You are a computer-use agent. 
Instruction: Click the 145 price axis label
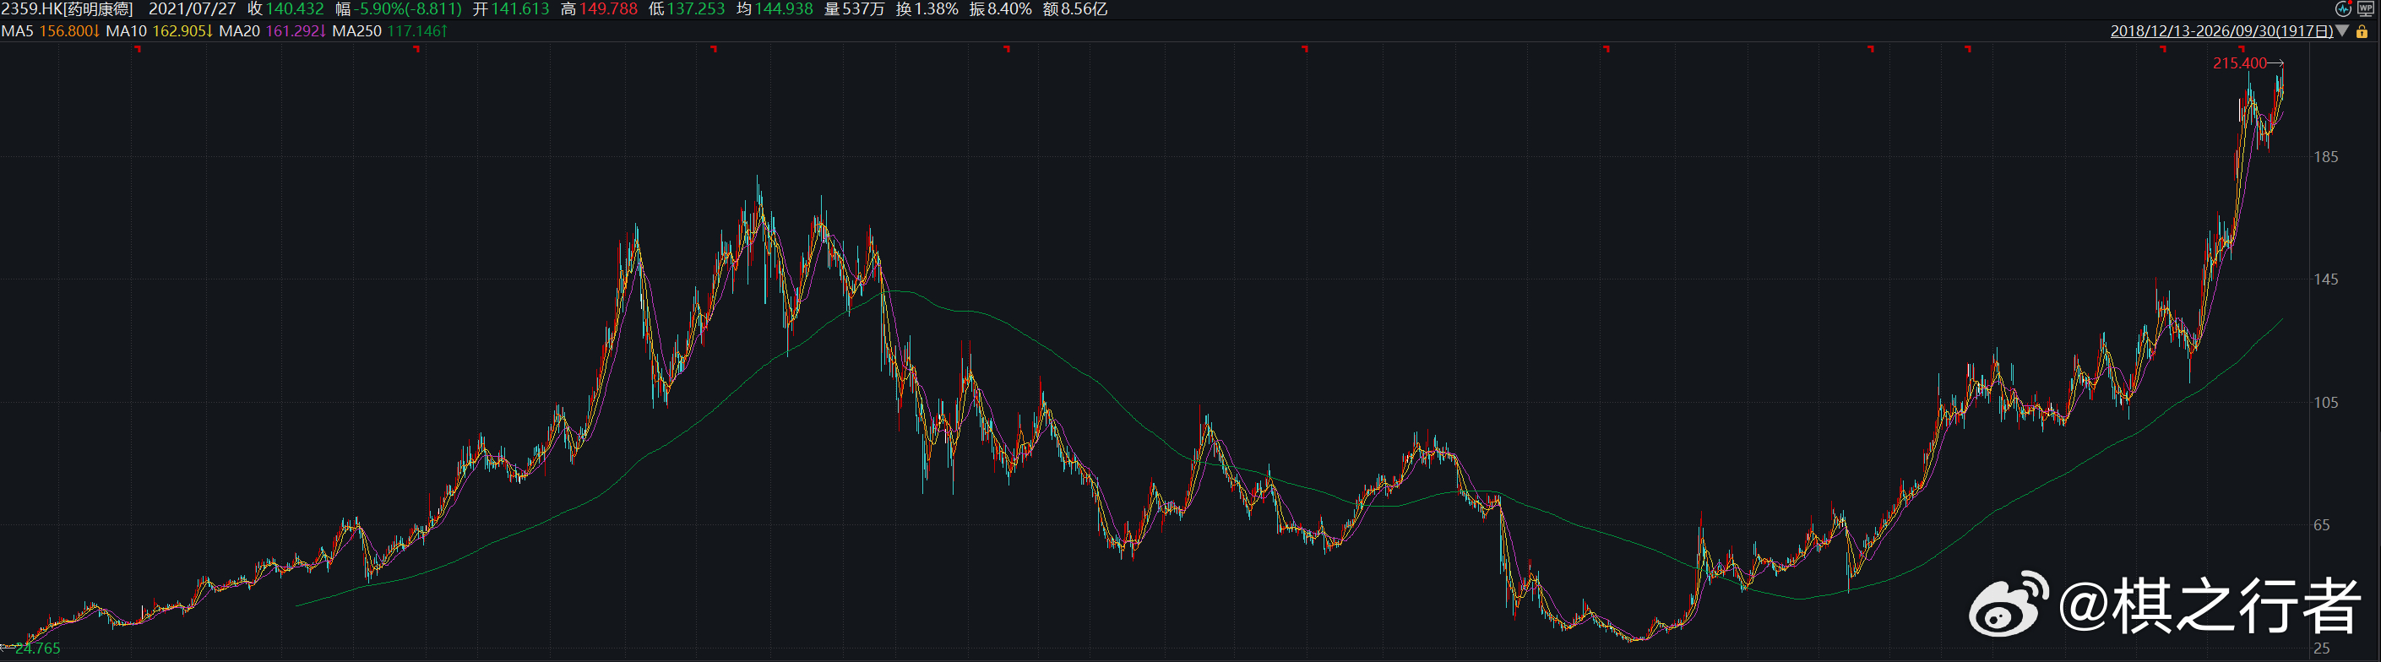pos(2325,279)
